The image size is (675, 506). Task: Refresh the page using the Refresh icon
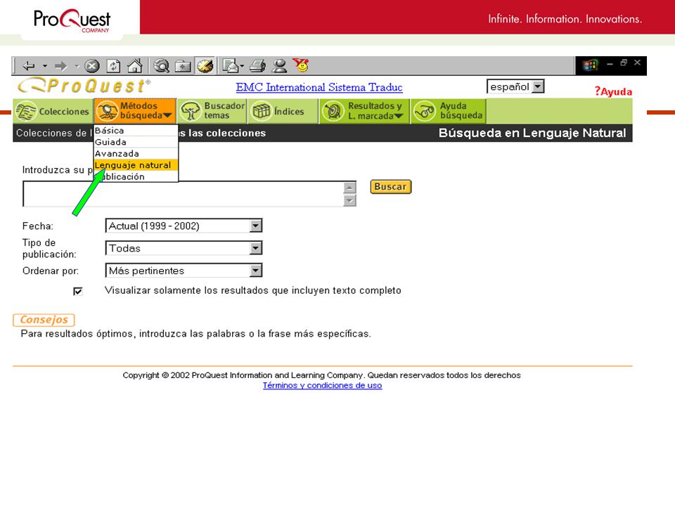pos(113,66)
